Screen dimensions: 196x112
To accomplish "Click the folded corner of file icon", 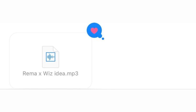I will (x=56, y=49).
